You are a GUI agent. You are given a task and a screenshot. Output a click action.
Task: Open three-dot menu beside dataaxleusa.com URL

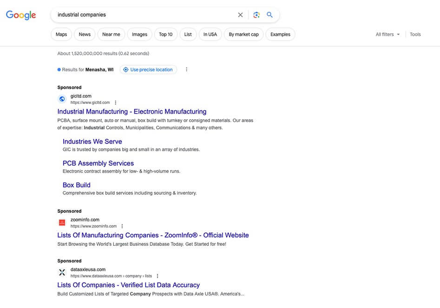(x=158, y=276)
